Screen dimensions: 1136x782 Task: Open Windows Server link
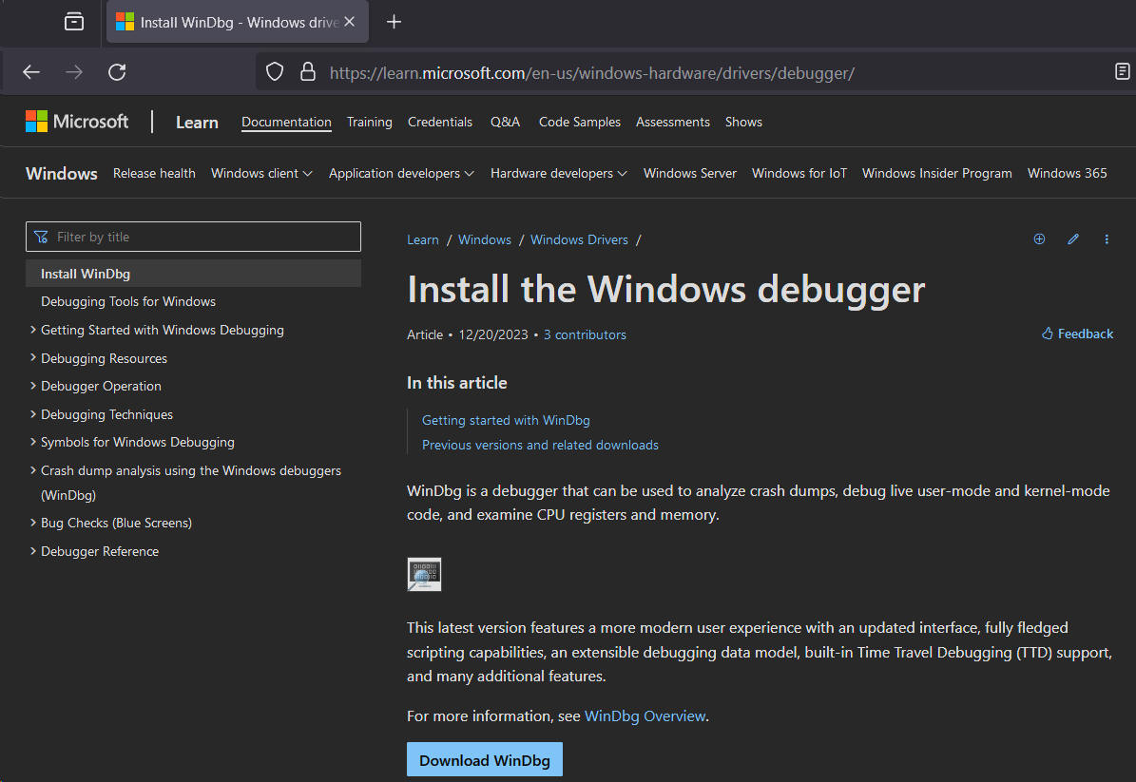pos(690,173)
